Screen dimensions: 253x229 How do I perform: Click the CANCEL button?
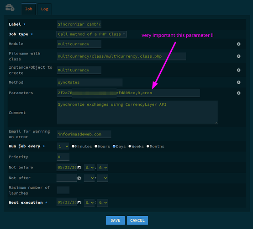pos(137,220)
